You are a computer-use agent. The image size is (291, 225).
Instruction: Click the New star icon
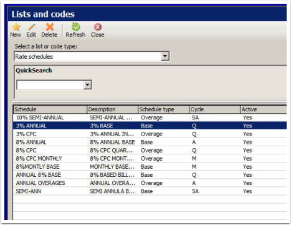[16, 27]
